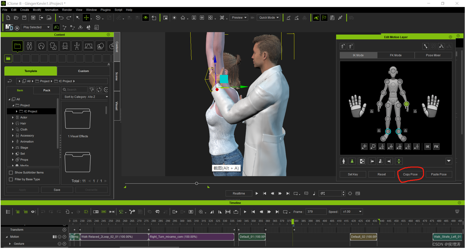Open the Plugins menu
Image resolution: width=465 pixels, height=249 pixels.
click(x=106, y=10)
